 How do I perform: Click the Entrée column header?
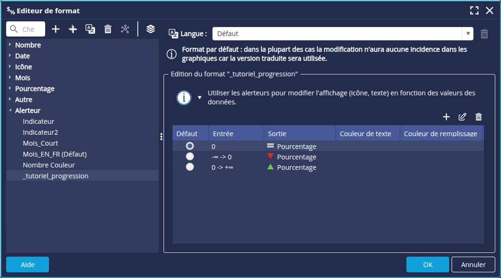coord(236,133)
